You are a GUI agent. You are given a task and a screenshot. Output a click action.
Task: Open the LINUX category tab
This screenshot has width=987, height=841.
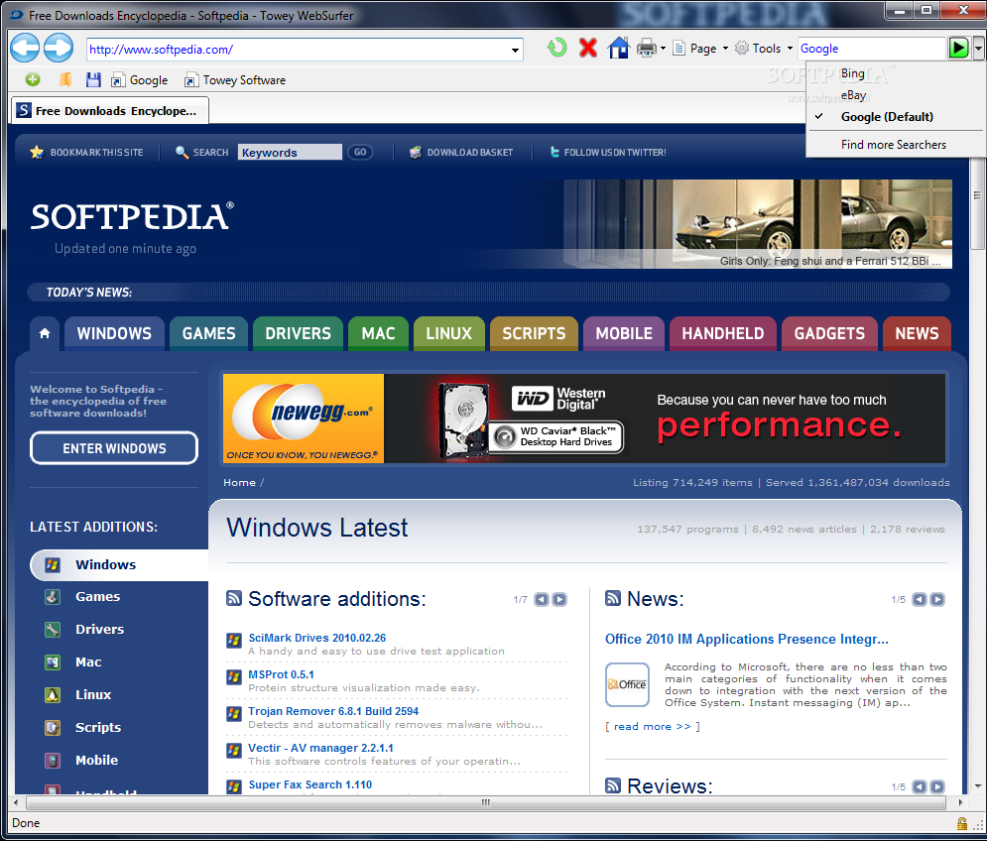(448, 333)
